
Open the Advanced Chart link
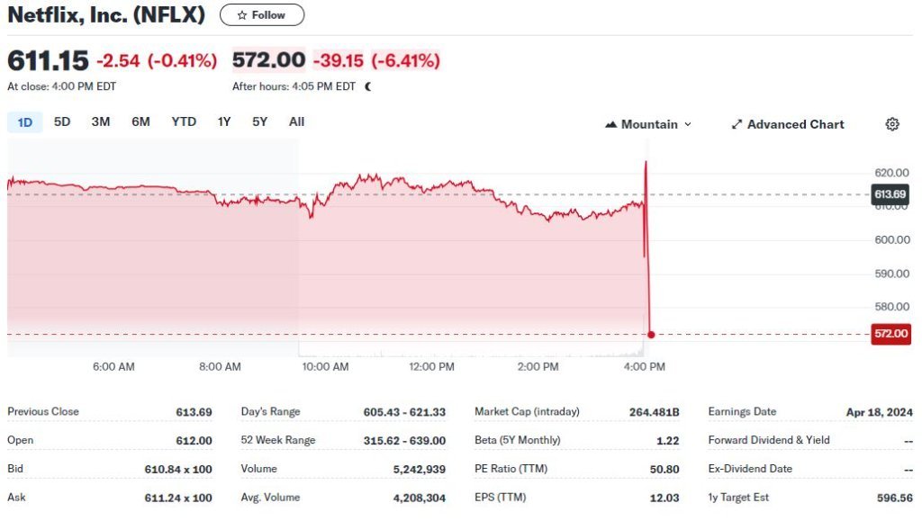click(795, 124)
